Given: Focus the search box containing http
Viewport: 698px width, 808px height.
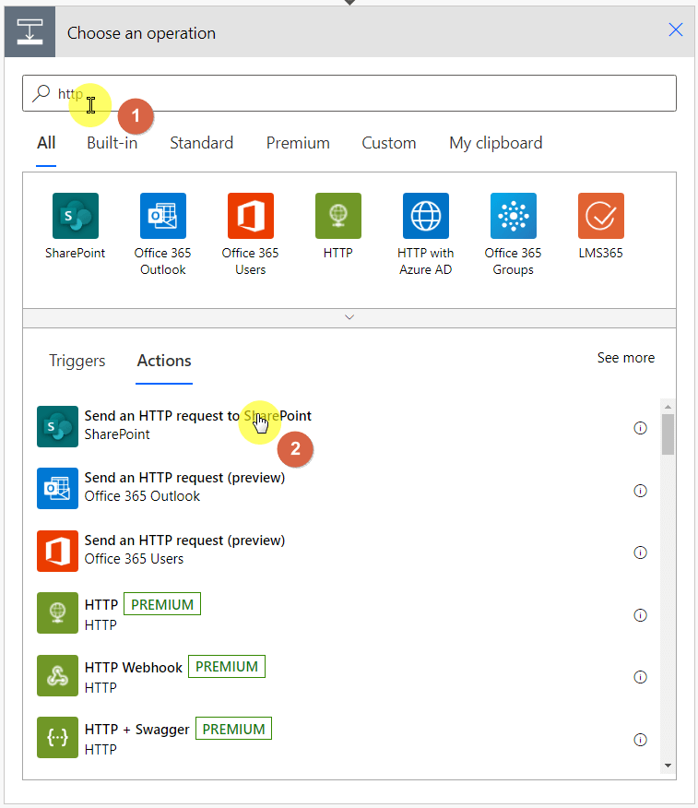Looking at the screenshot, I should [349, 93].
